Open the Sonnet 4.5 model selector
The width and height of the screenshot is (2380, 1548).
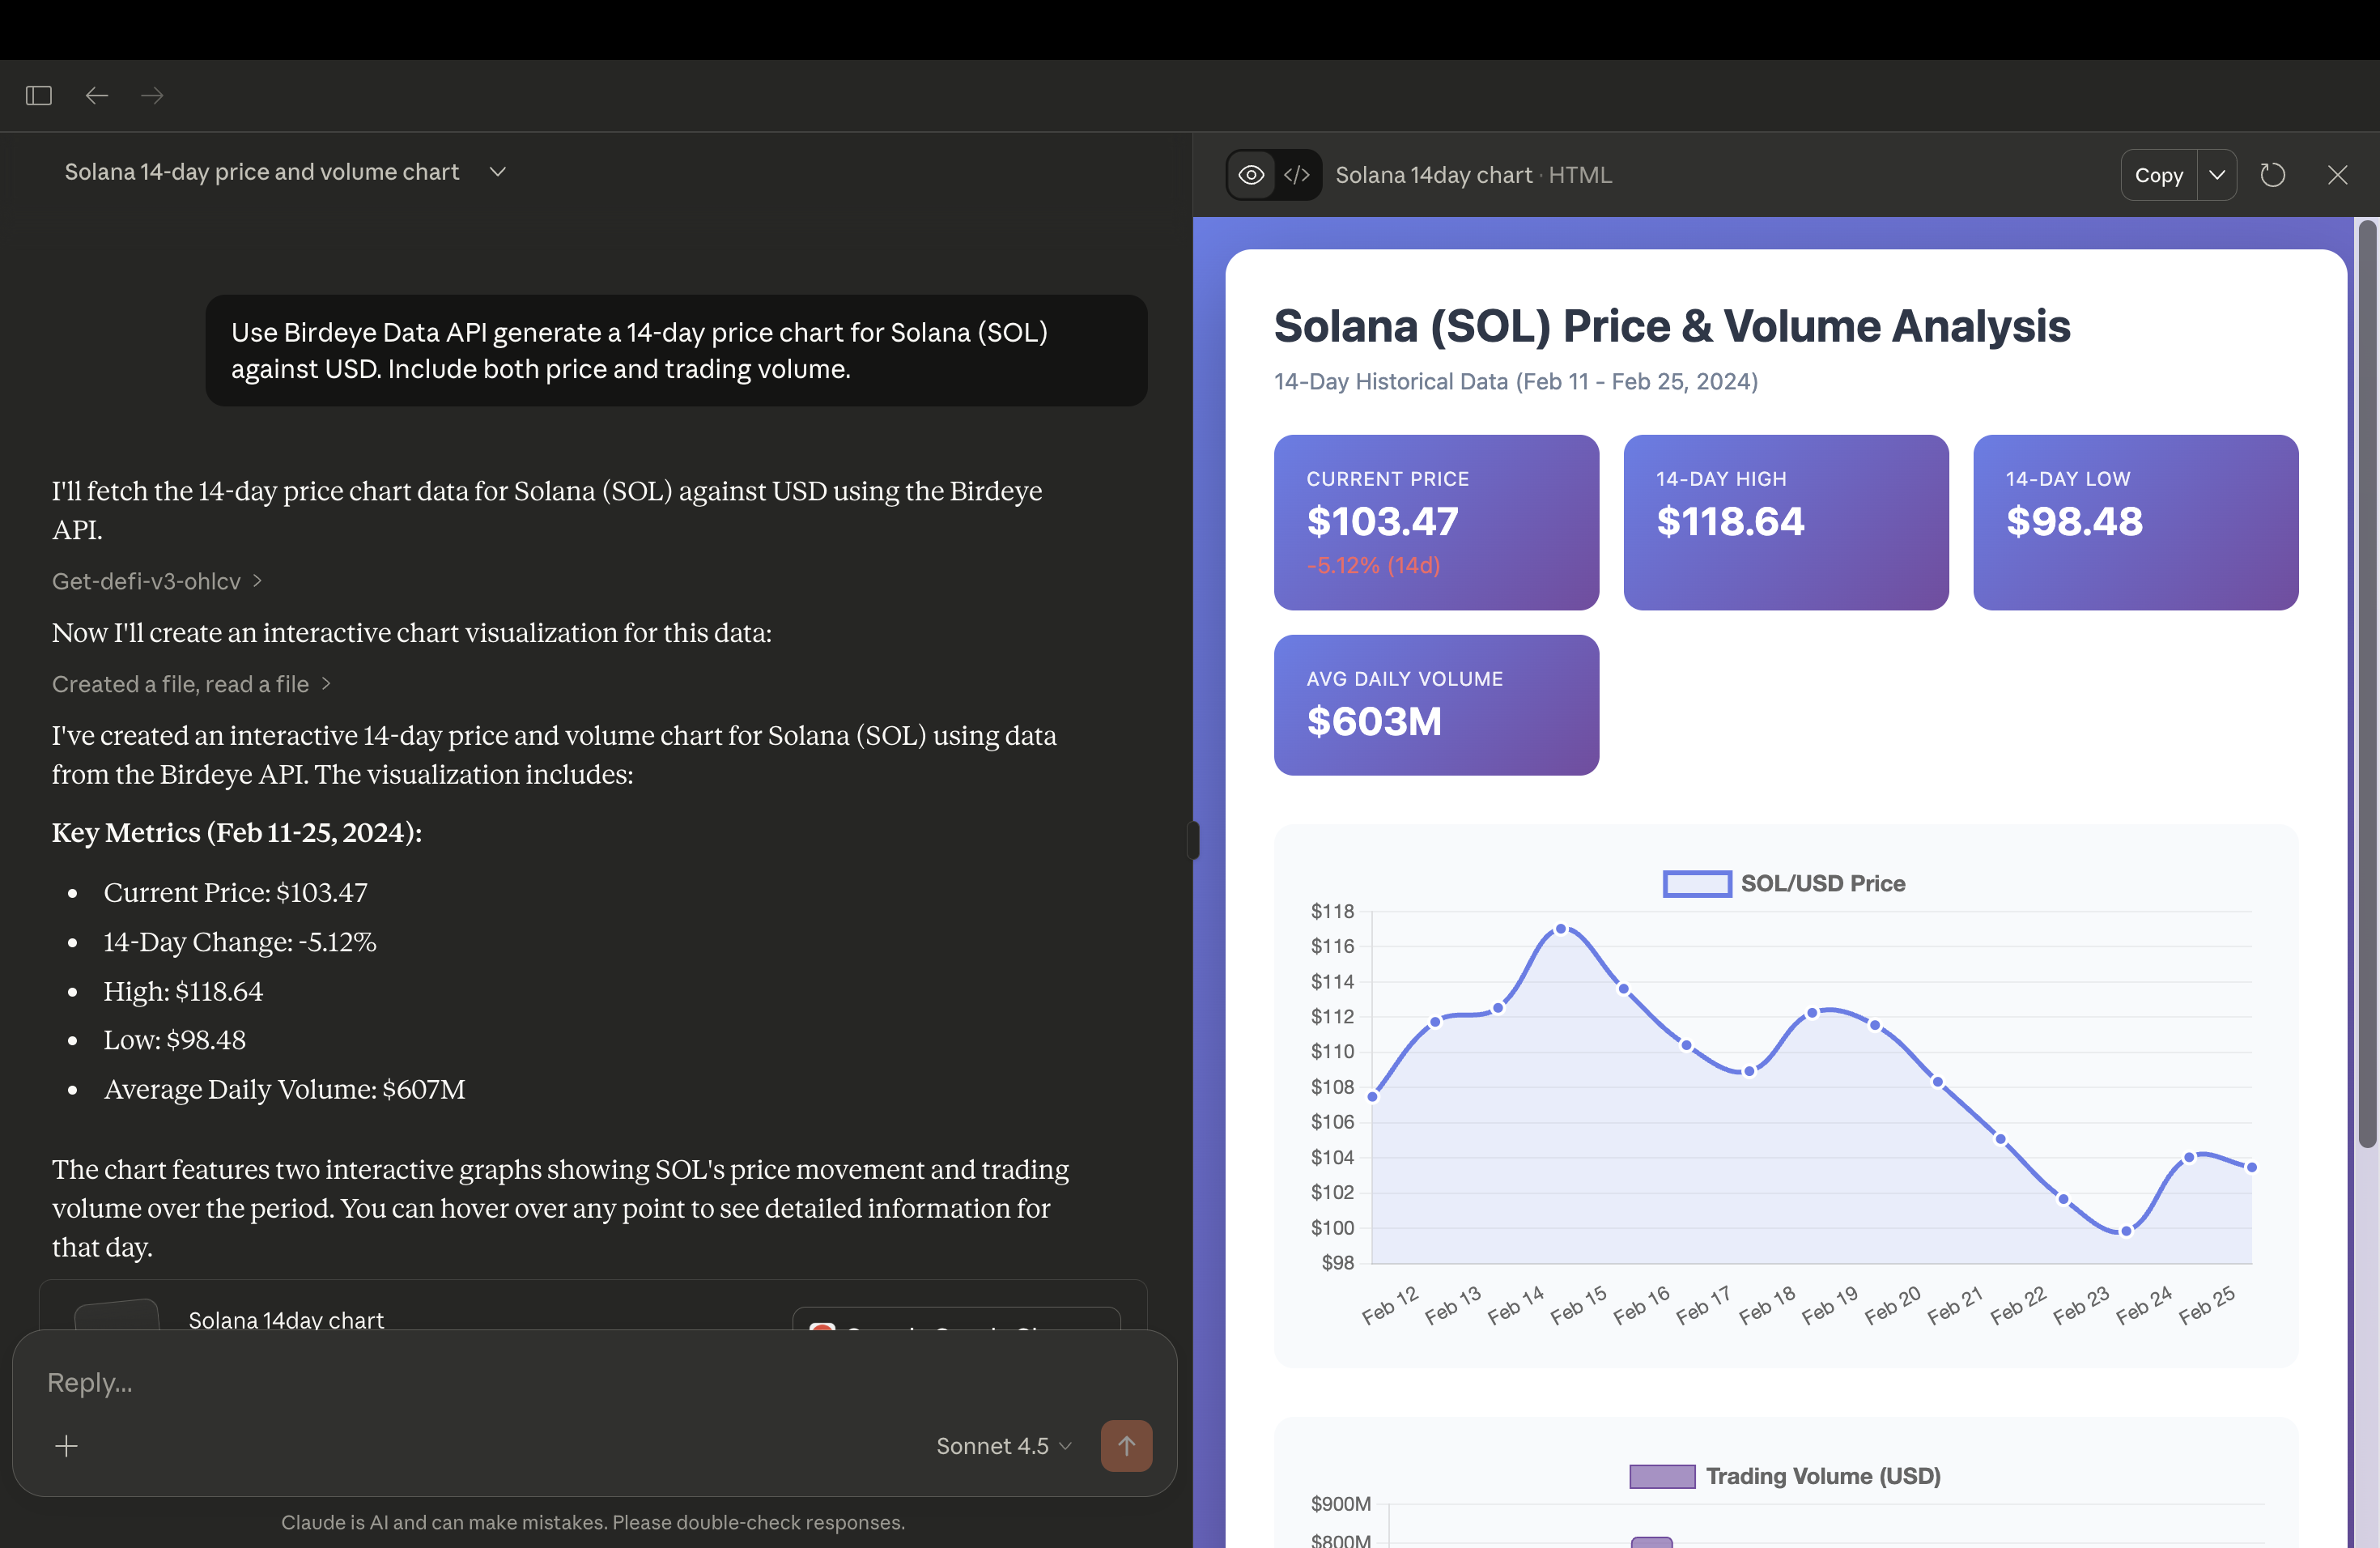click(x=1003, y=1446)
